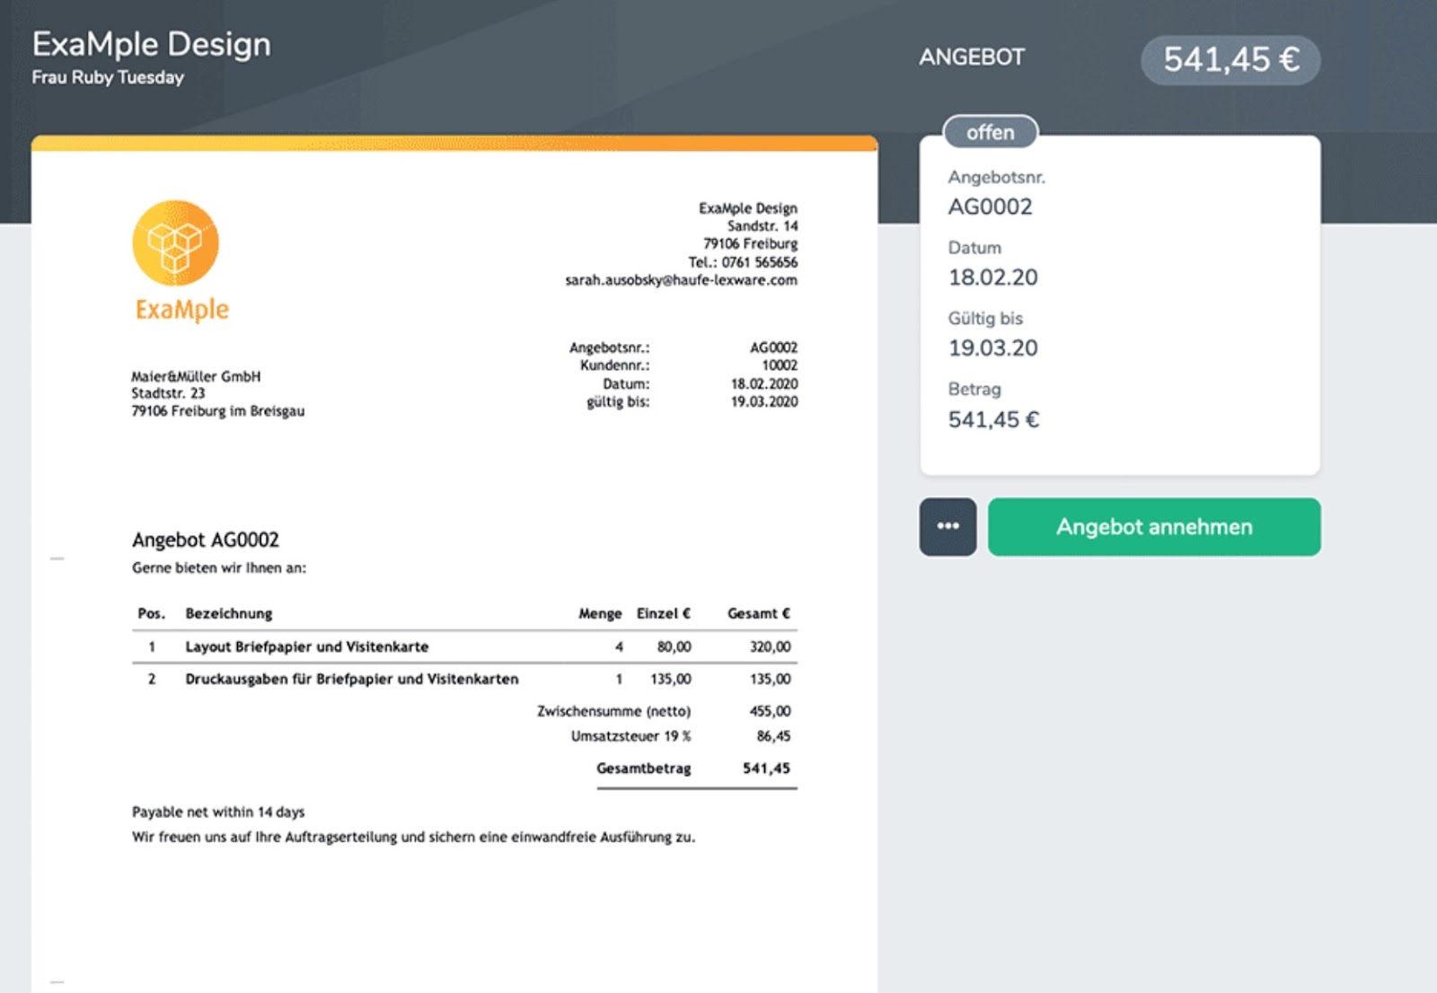Click the Angebot AG0002 document heading
The image size is (1437, 993).
[206, 540]
